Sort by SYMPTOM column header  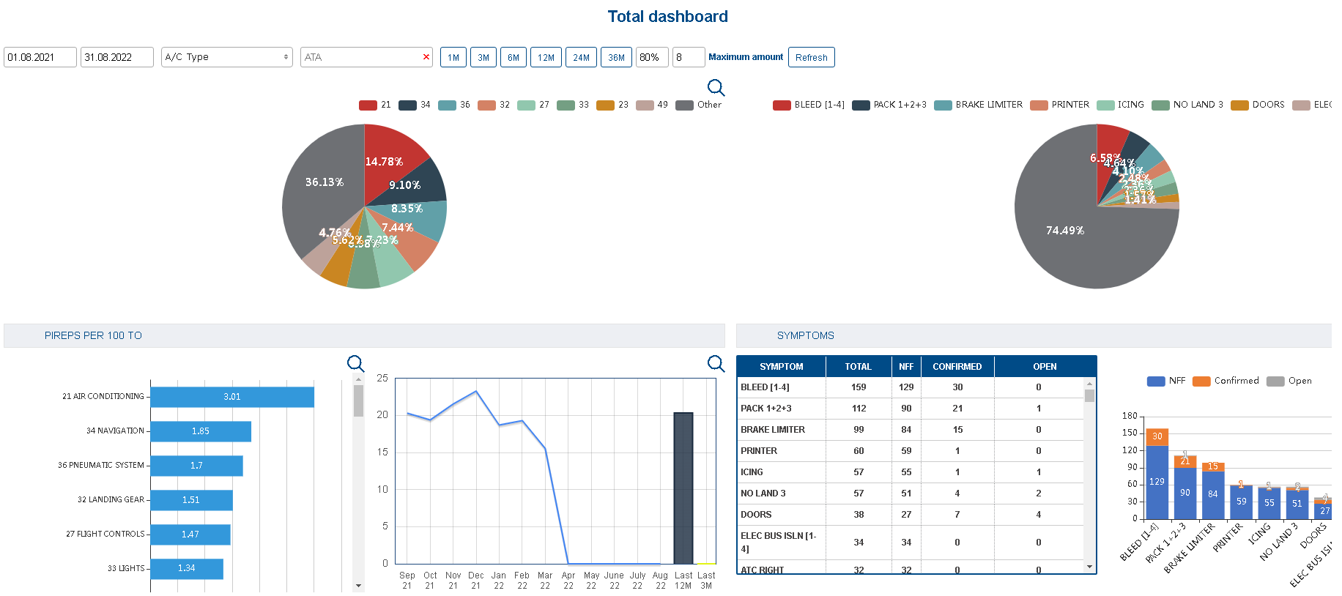pos(782,367)
